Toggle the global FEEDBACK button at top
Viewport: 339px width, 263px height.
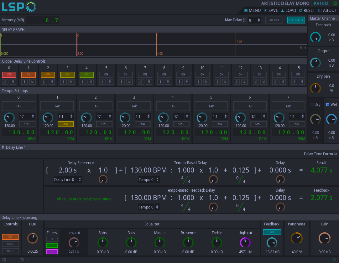pyautogui.click(x=296, y=20)
